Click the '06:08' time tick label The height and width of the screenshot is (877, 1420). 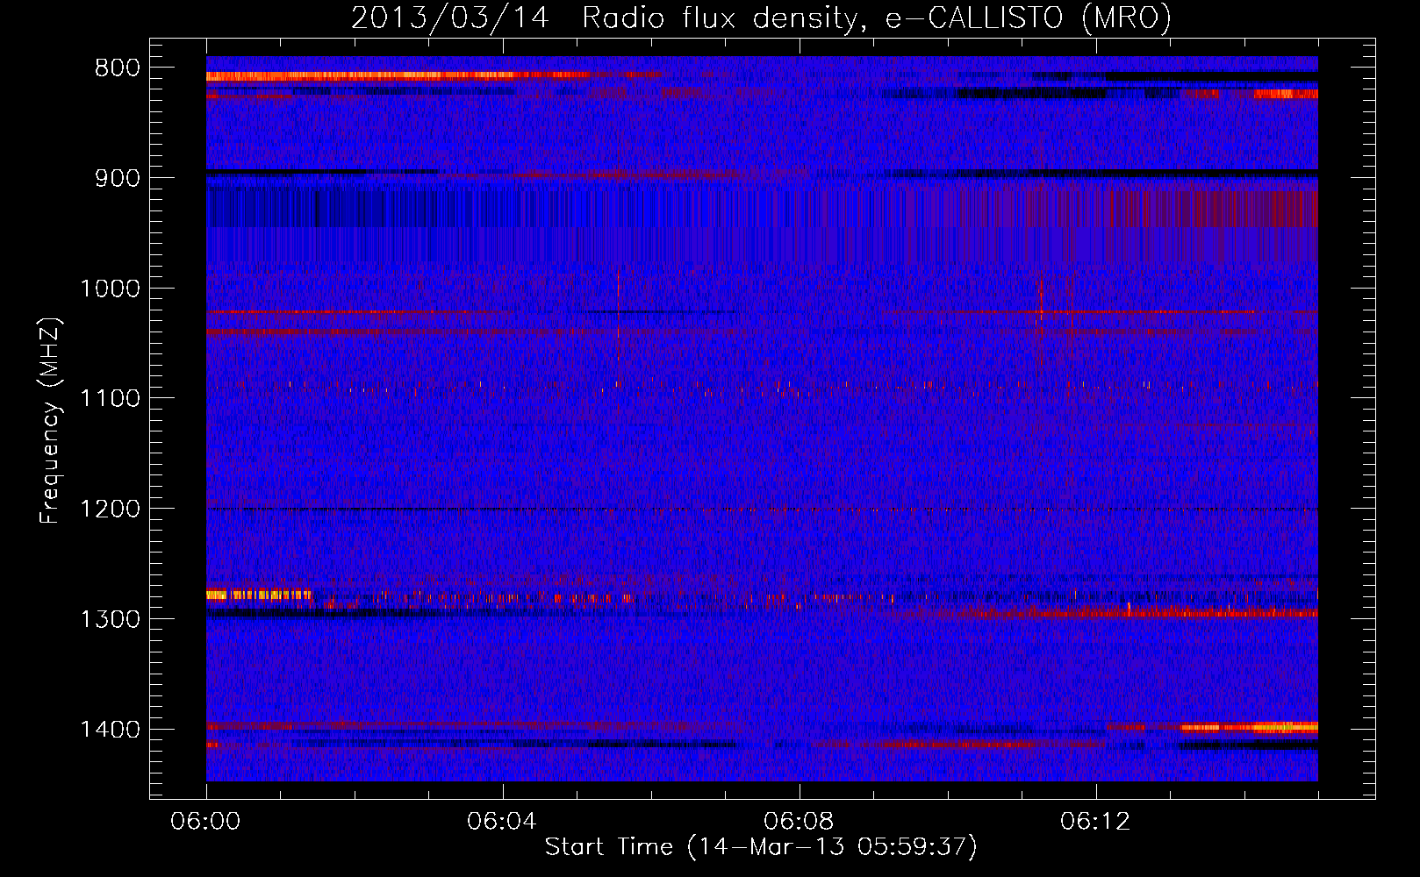point(799,822)
